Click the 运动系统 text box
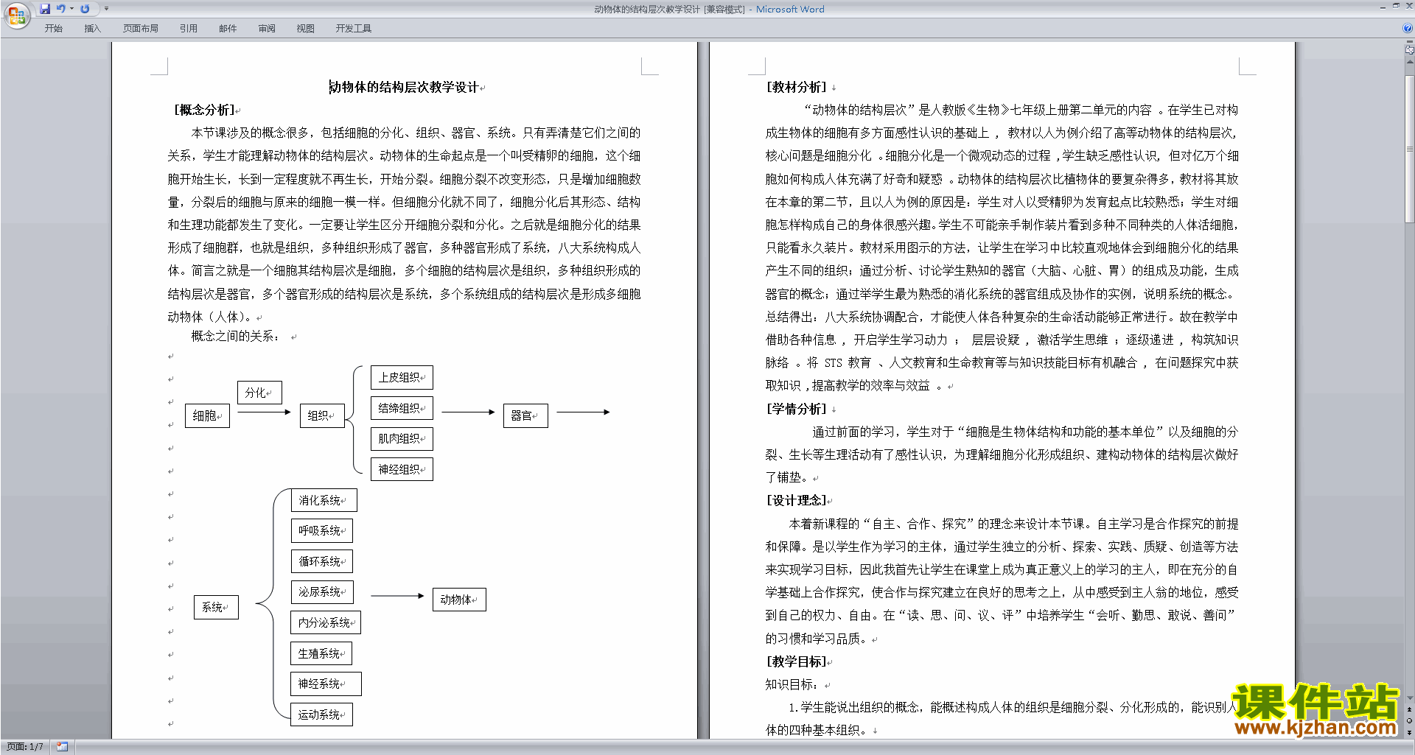The image size is (1415, 755). [322, 714]
